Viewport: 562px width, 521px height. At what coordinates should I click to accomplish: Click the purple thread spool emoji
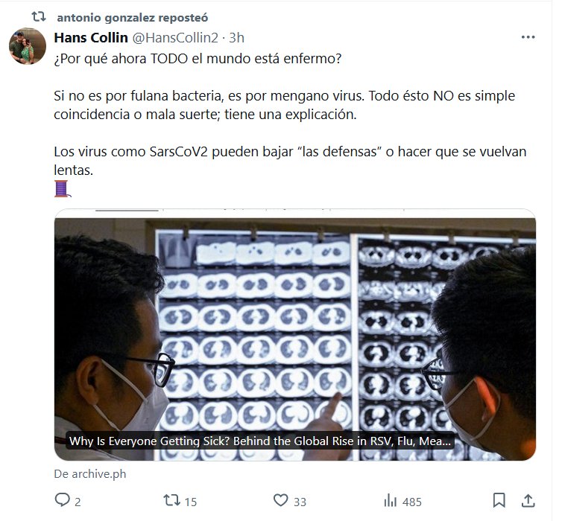pyautogui.click(x=62, y=188)
